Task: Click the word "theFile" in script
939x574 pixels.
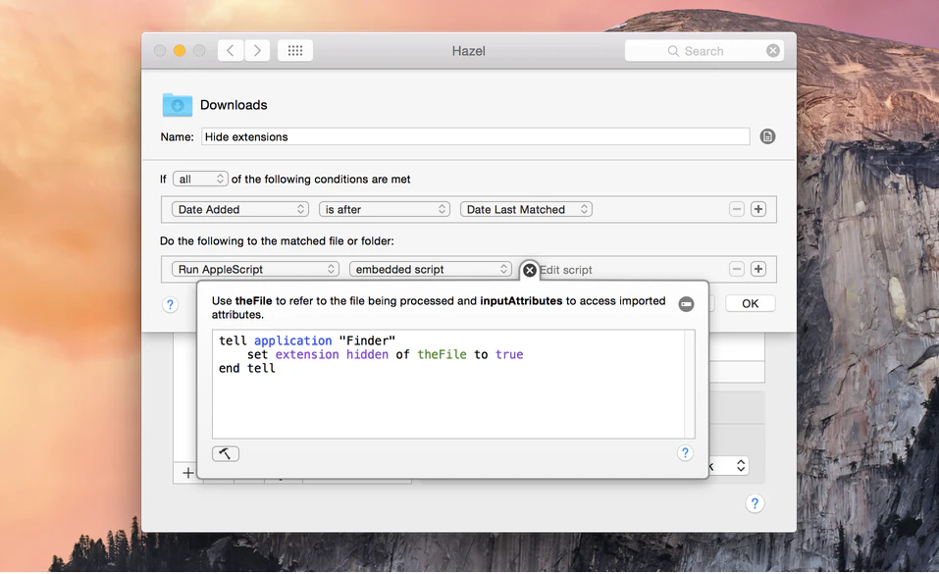Action: (442, 354)
